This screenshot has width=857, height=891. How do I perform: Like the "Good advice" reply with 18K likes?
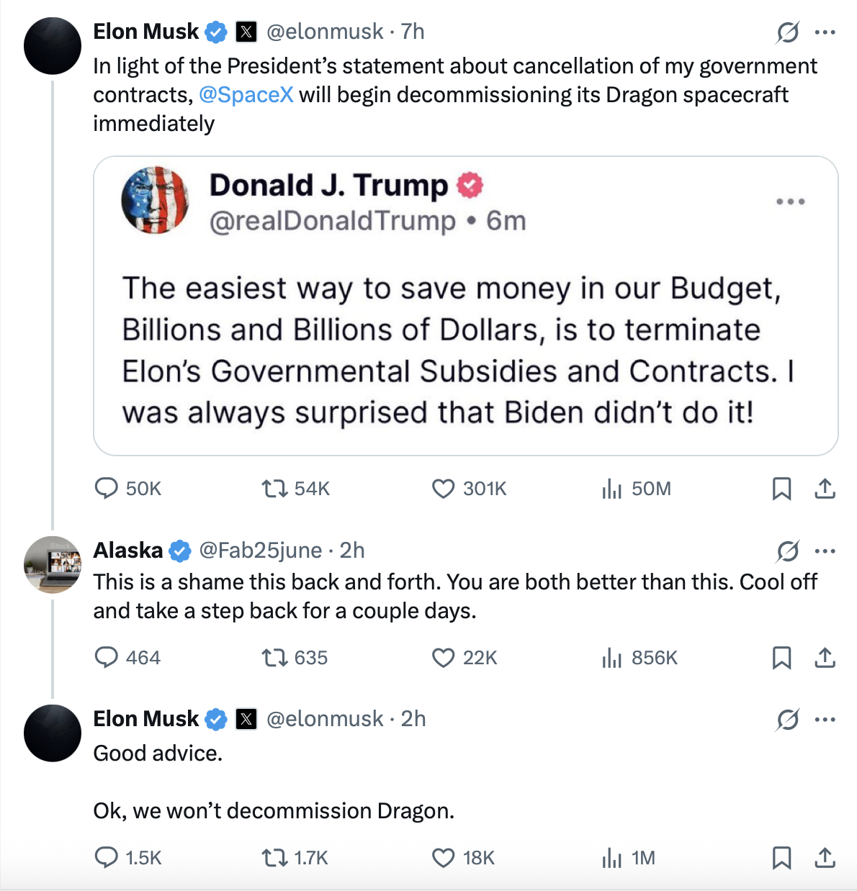coord(443,857)
